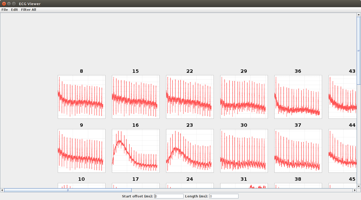Click the lead label "38"

point(298,179)
